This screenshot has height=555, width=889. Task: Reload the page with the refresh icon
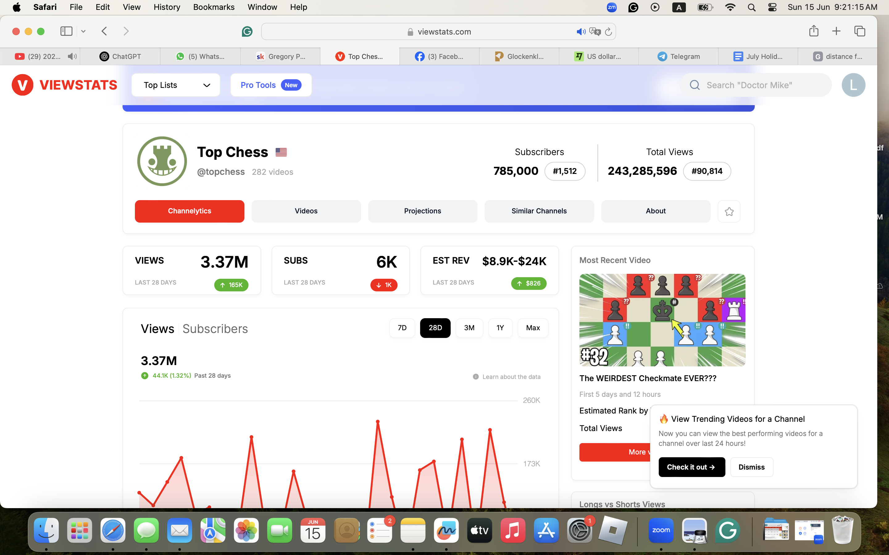[608, 31]
